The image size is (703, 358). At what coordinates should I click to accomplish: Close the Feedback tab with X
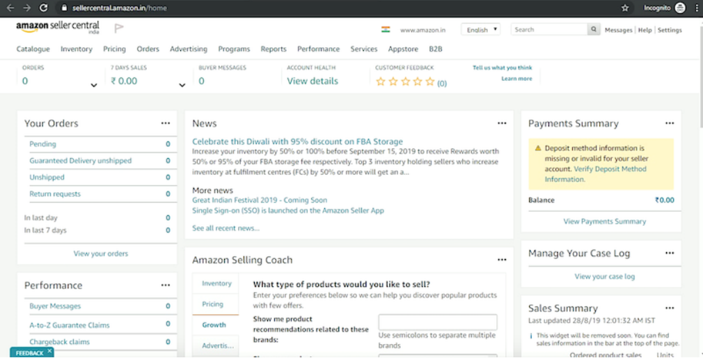(x=49, y=351)
